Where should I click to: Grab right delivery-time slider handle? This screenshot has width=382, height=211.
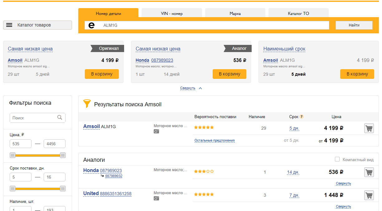pos(63,189)
